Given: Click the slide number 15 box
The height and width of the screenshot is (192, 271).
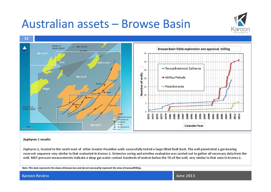Looking at the screenshot, I should click(26, 38).
